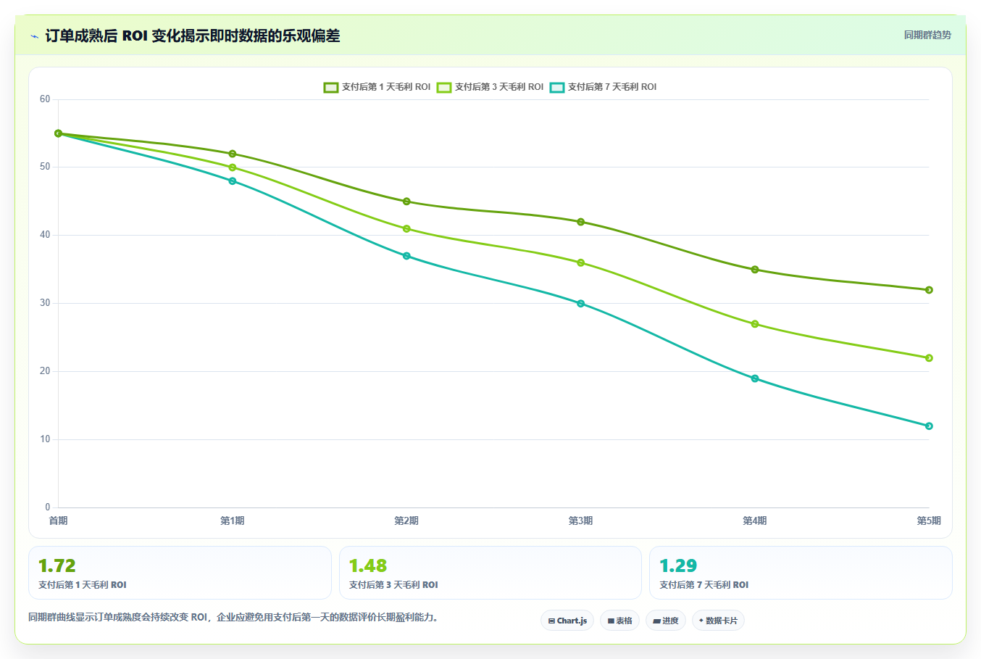Click the 第3期 x-axis label
Screen dimensions: 981x659
(x=581, y=521)
